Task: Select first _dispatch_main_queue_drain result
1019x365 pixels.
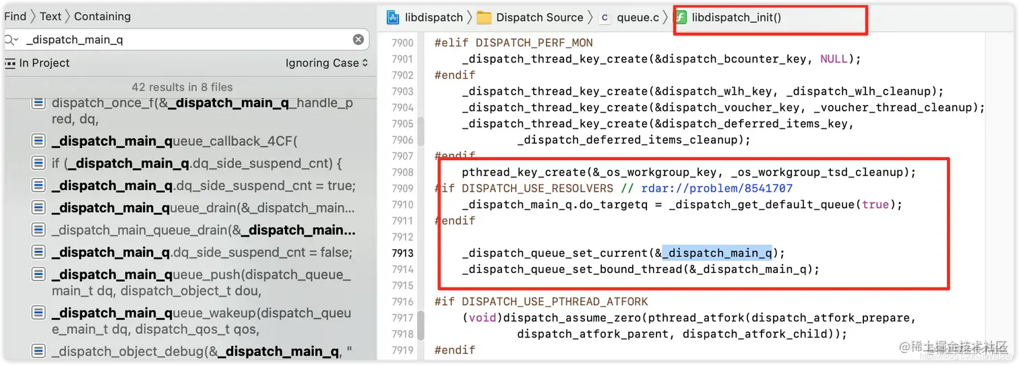Action: click(x=204, y=208)
